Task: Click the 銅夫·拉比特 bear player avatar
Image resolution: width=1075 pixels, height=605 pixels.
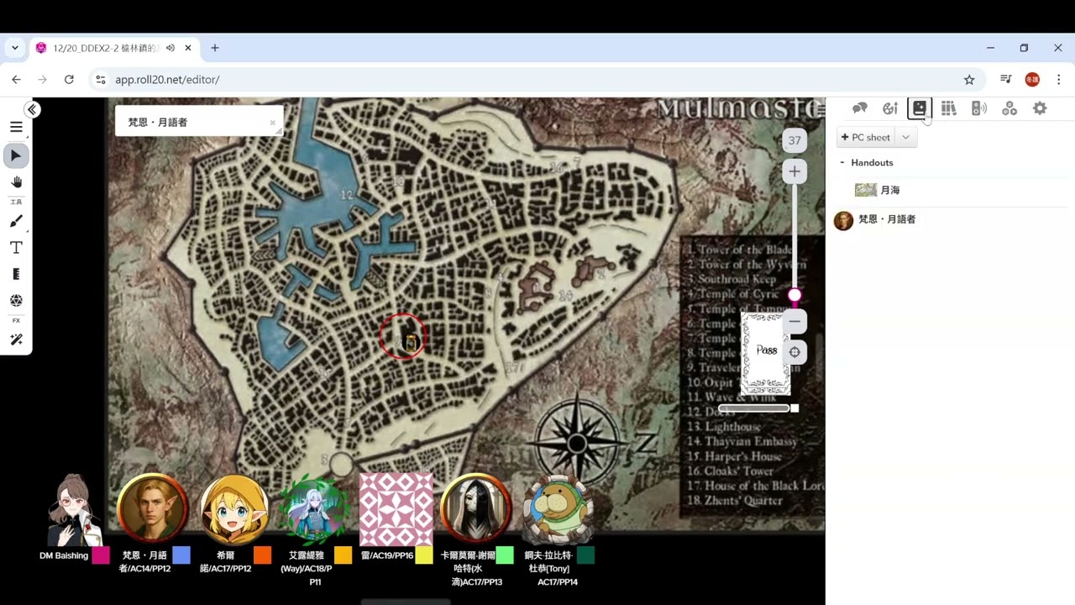Action: (x=558, y=508)
